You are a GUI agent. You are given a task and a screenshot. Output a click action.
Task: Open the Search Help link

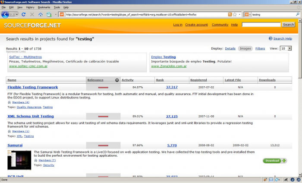point(283,38)
